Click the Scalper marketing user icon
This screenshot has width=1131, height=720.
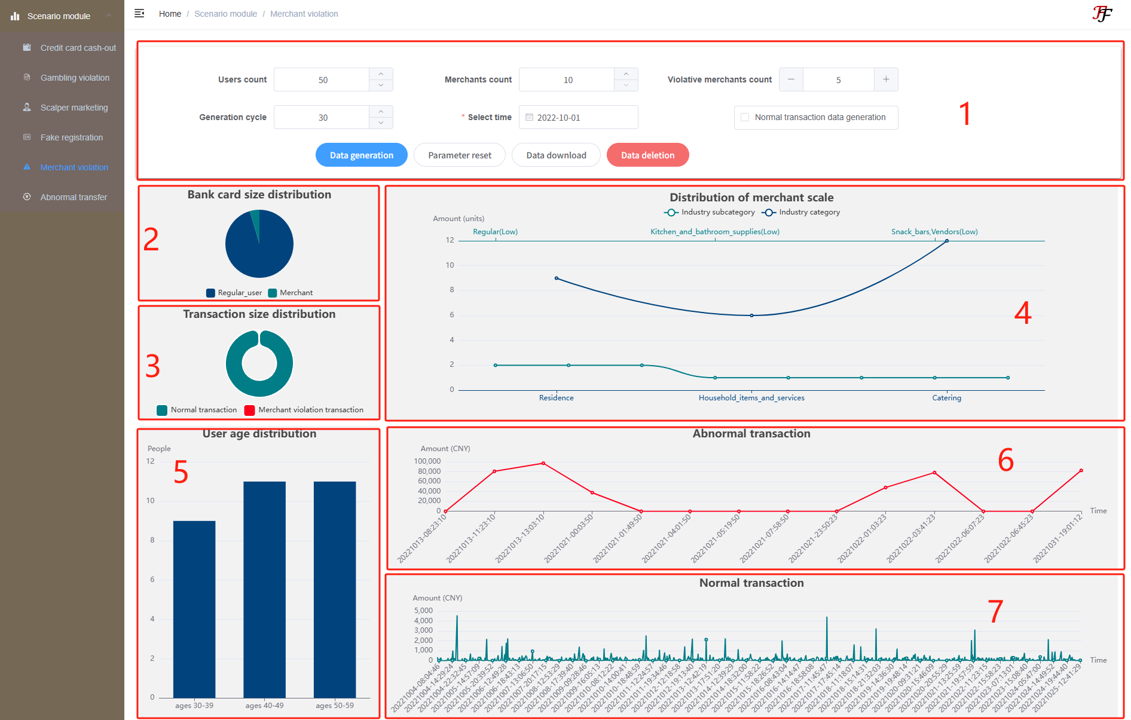[27, 107]
